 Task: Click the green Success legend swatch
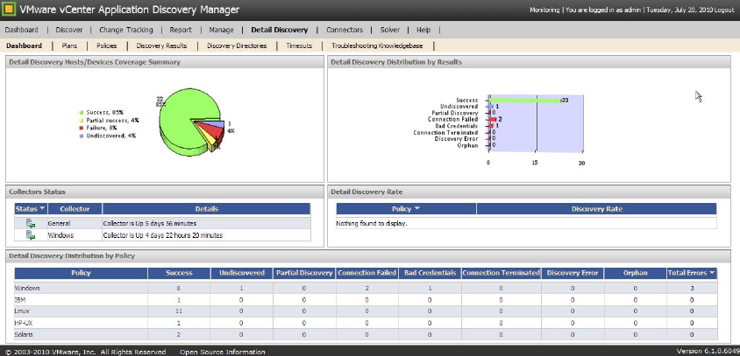(x=82, y=113)
